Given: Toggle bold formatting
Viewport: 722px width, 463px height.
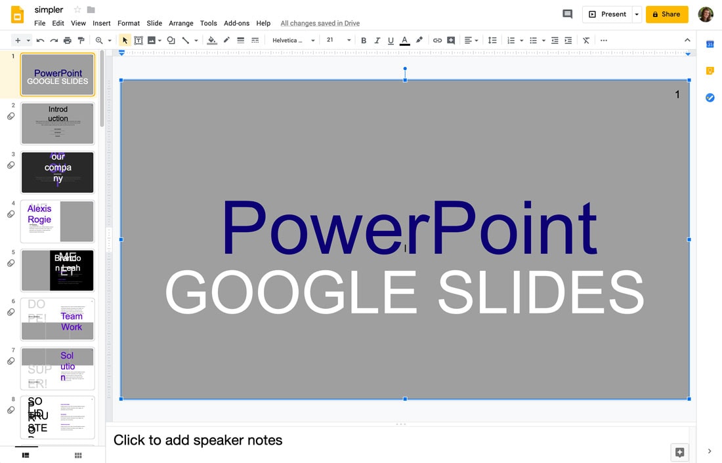Looking at the screenshot, I should click(364, 41).
